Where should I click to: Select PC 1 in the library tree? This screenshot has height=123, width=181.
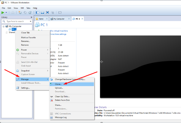click(14, 29)
